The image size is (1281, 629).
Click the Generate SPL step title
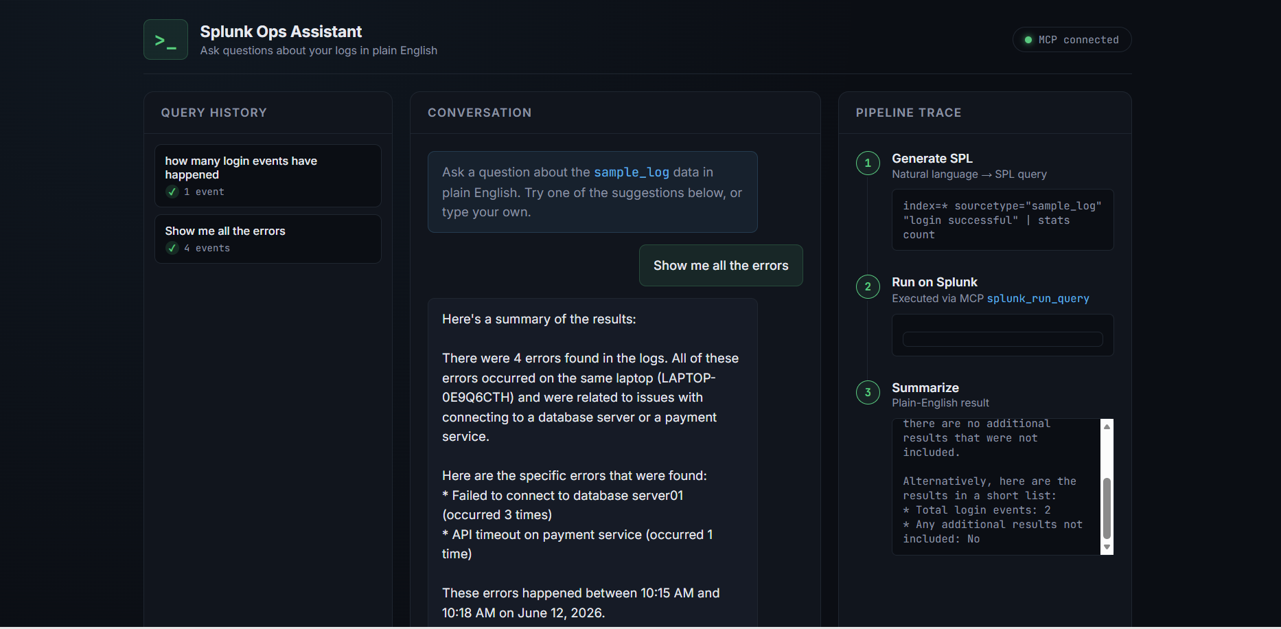[932, 159]
